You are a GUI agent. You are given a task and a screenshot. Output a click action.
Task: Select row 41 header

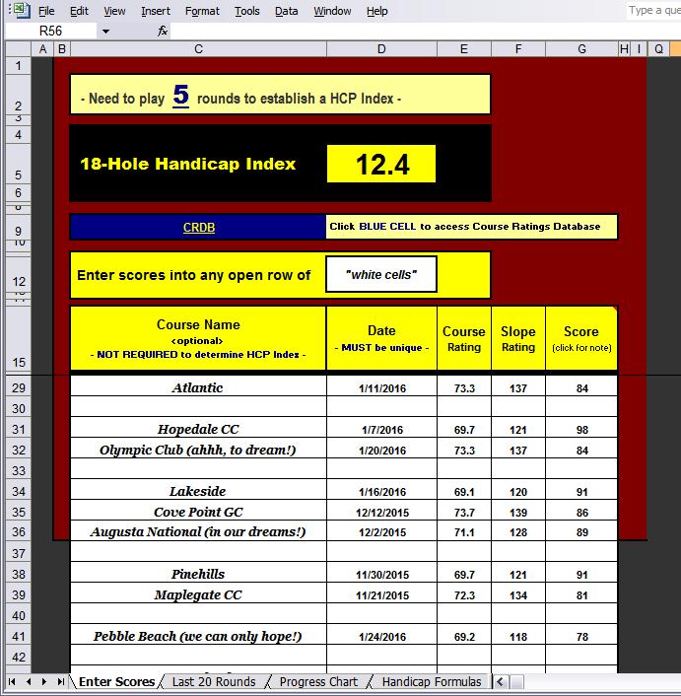(18, 636)
